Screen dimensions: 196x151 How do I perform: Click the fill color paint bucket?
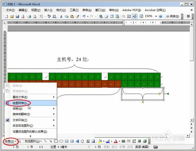[100, 141]
